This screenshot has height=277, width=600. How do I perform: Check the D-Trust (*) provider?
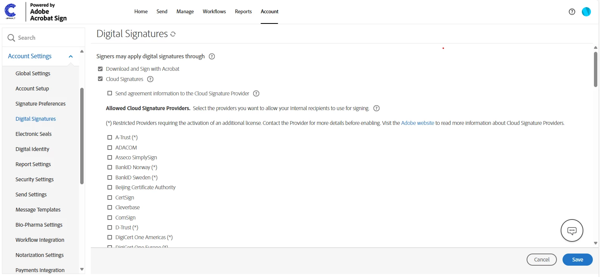[x=110, y=227]
